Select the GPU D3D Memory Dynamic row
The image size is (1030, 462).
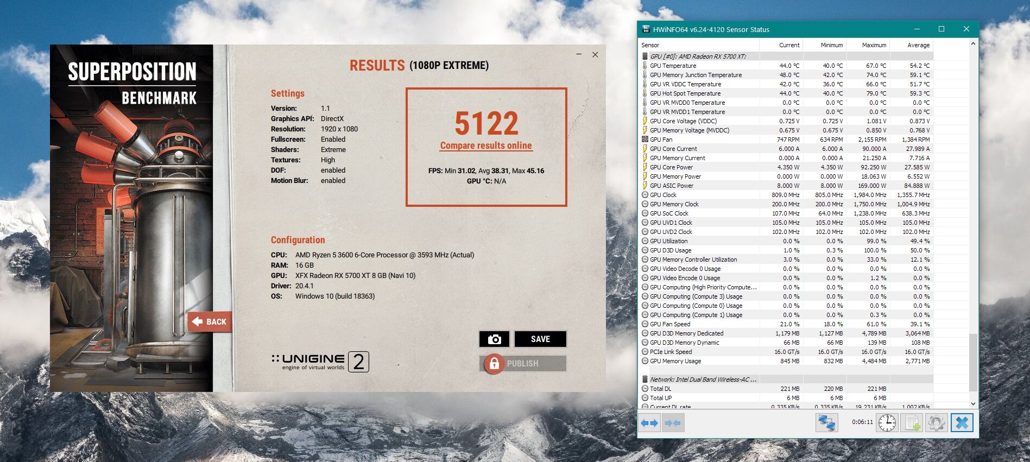[x=786, y=343]
